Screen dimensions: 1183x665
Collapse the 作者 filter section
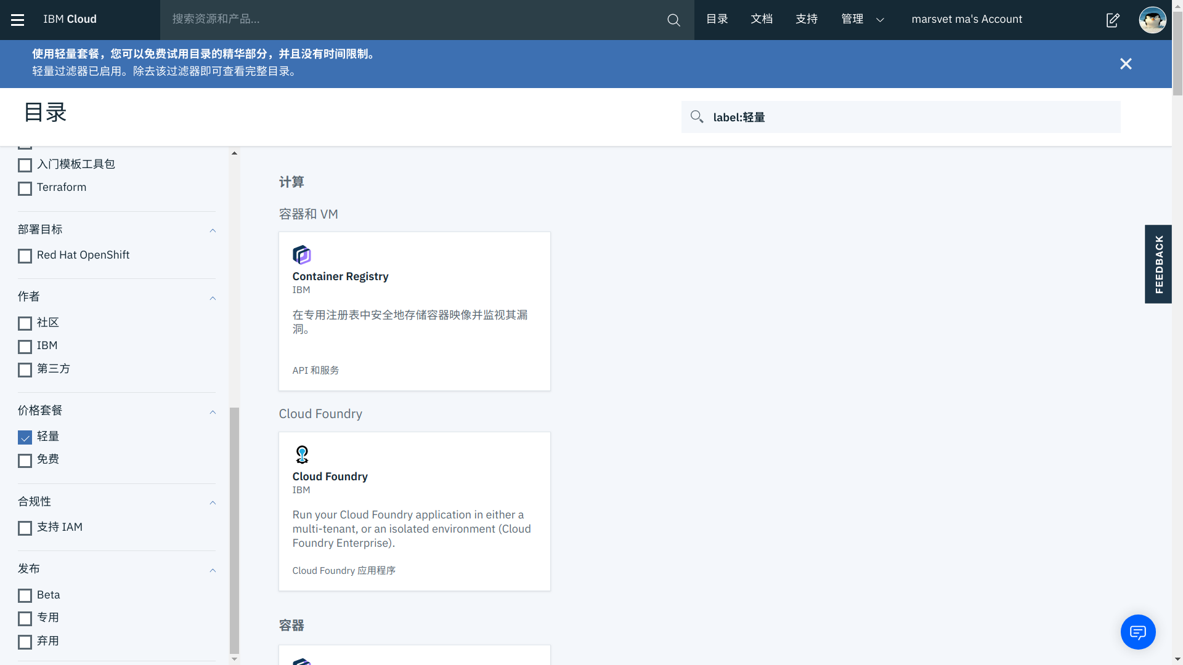tap(213, 298)
